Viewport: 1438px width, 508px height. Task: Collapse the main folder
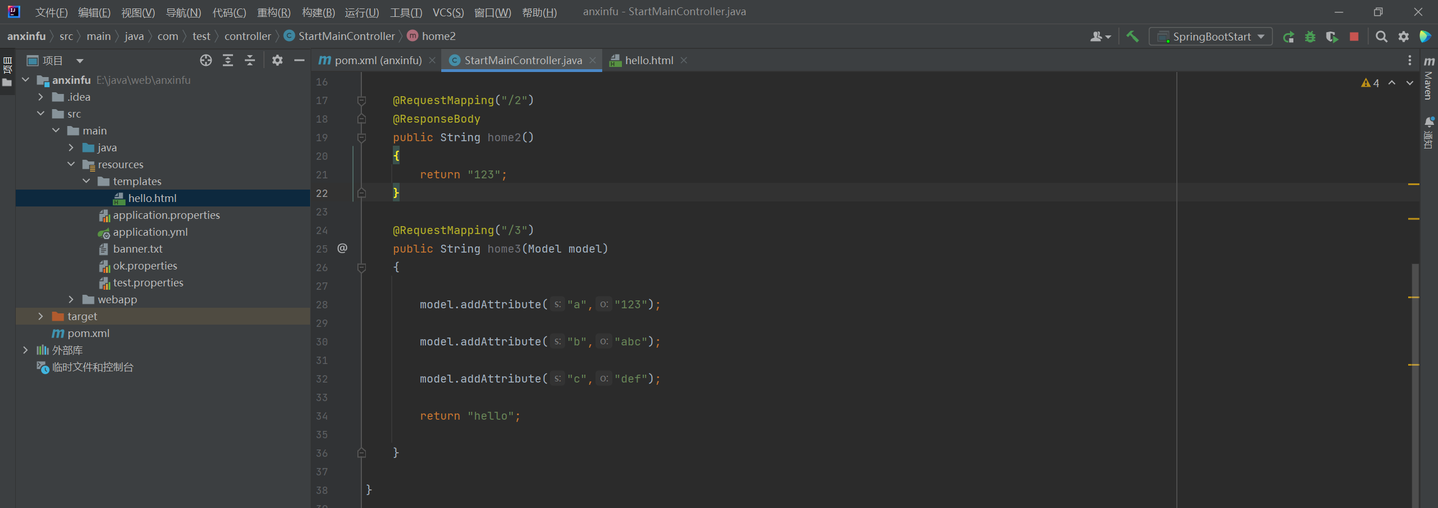coord(56,131)
